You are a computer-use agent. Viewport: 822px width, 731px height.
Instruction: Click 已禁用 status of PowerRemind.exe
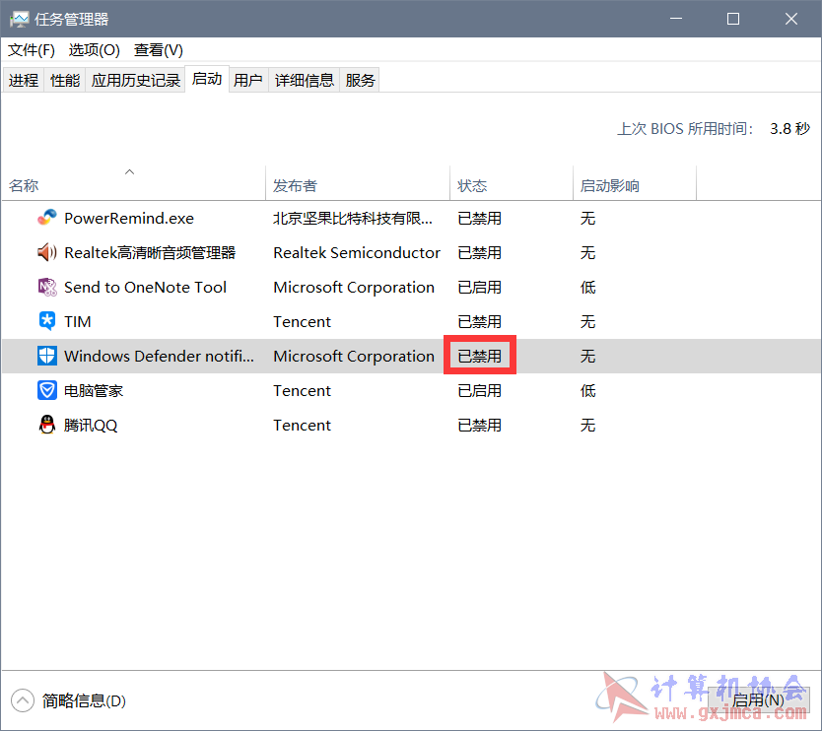480,218
